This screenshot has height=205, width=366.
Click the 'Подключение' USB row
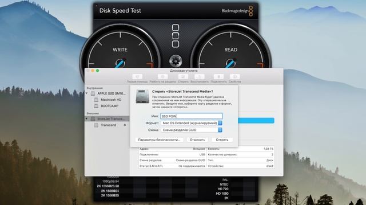click(x=172, y=154)
